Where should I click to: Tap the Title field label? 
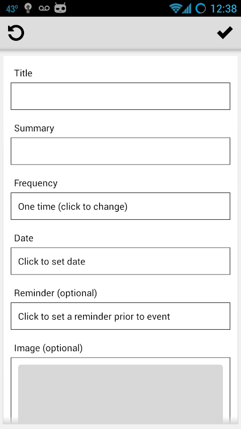23,73
